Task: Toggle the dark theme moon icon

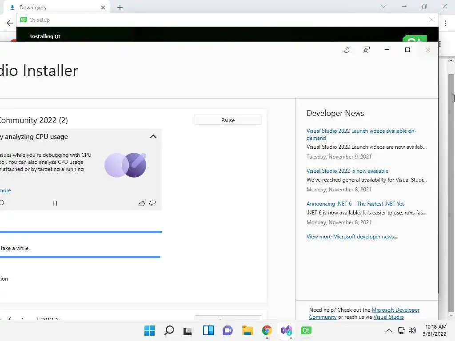Action: [x=347, y=50]
